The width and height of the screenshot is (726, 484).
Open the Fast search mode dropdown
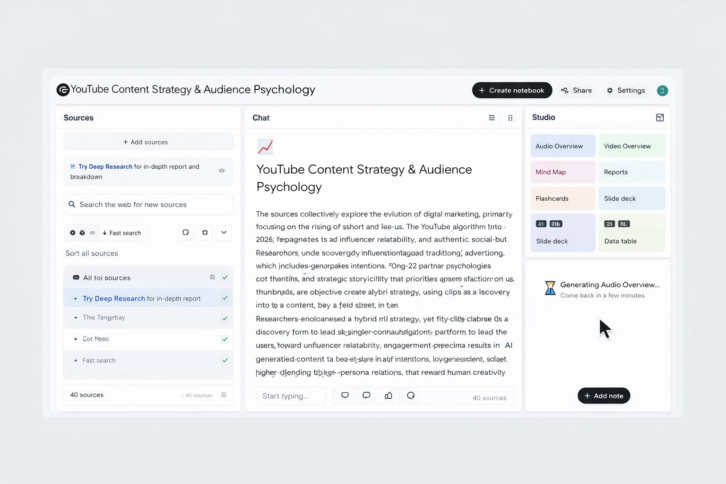(x=122, y=233)
